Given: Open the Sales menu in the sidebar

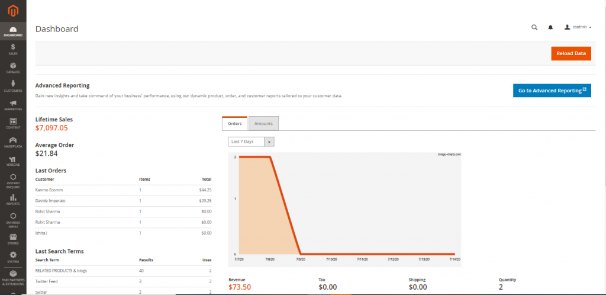Looking at the screenshot, I should (13, 49).
